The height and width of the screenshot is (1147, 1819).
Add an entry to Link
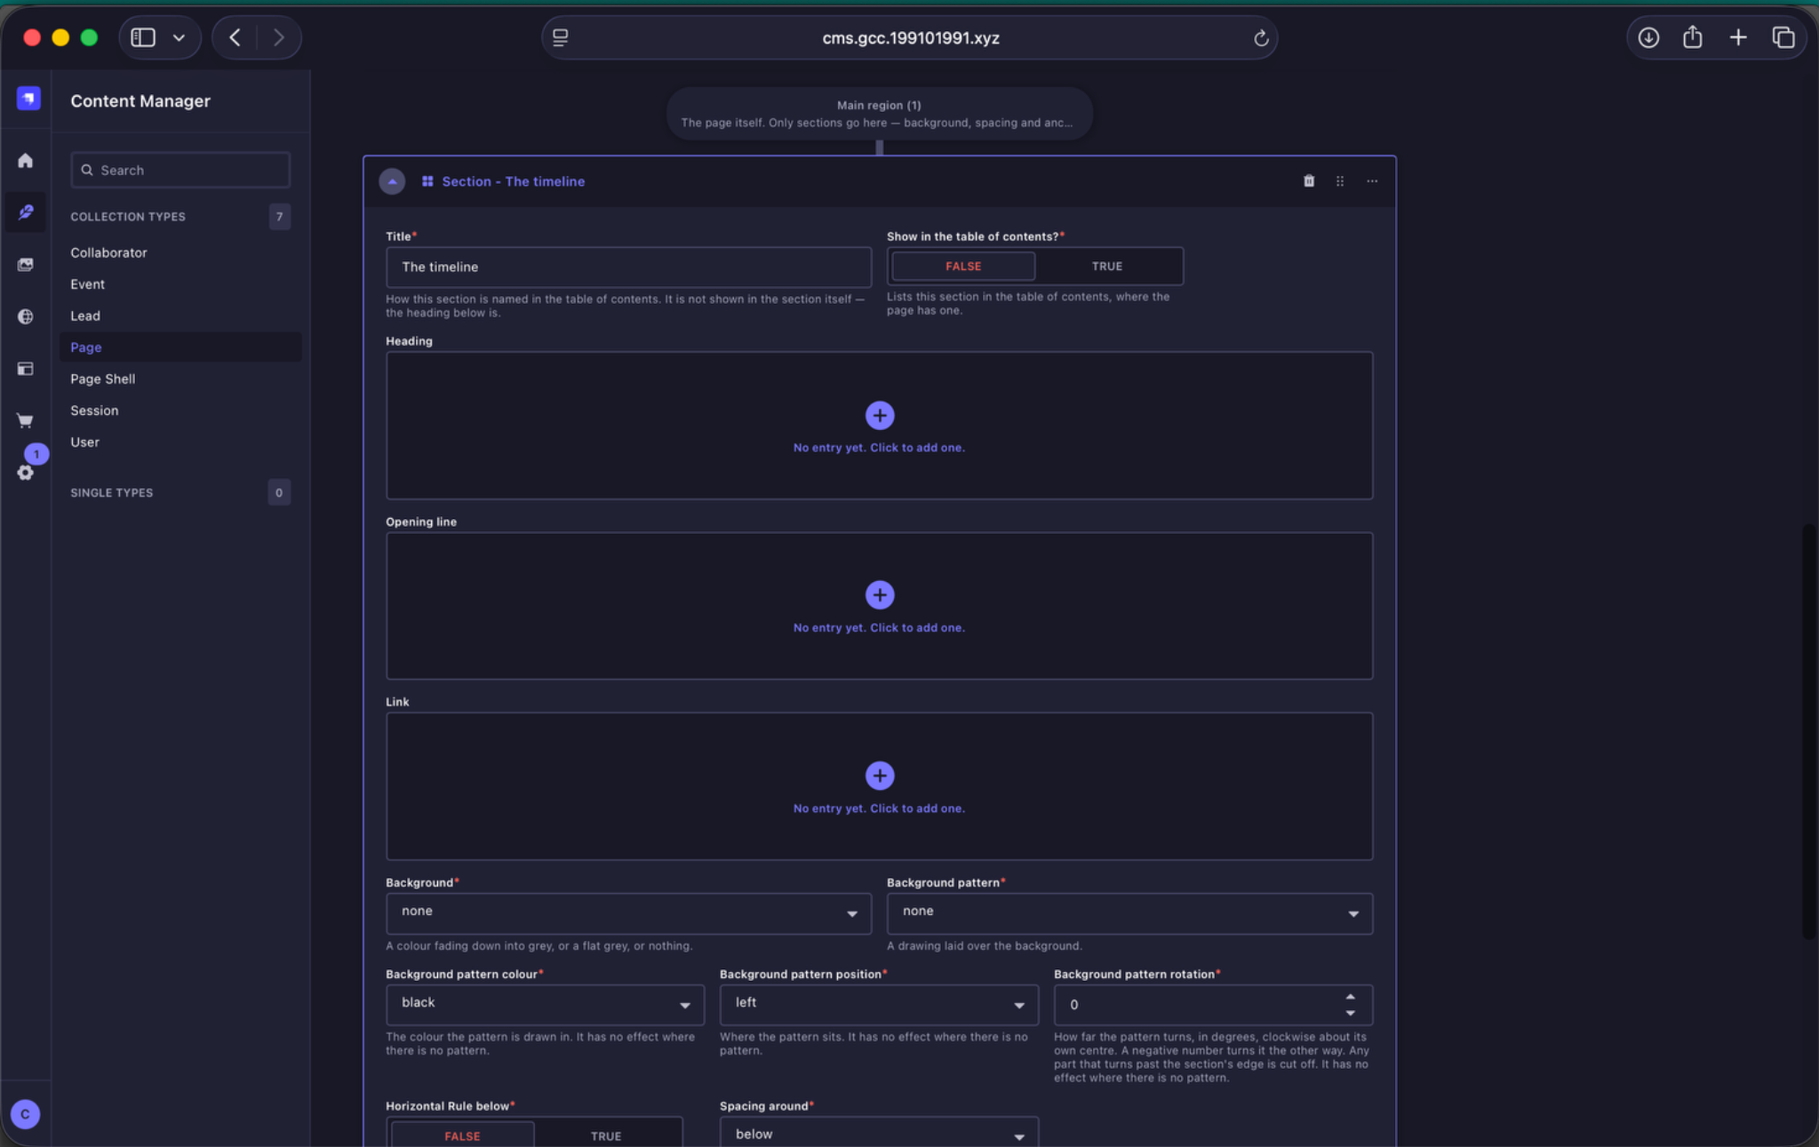coord(880,776)
